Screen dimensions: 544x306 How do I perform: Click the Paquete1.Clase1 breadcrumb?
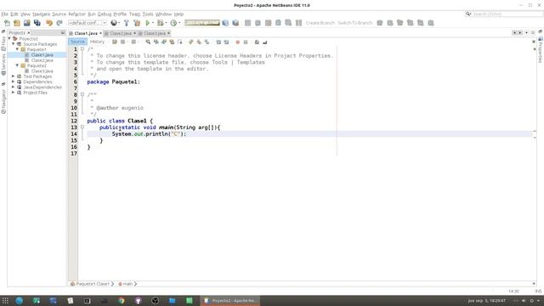pos(93,284)
